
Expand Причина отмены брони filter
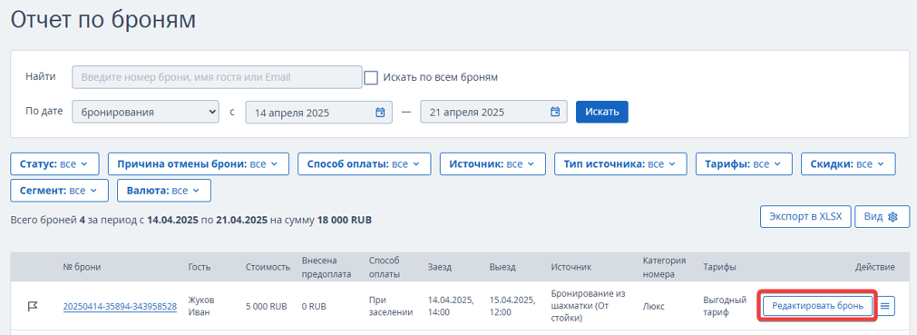click(199, 164)
